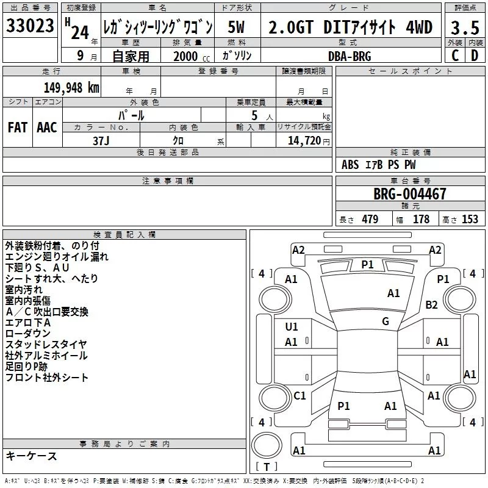Select the 純正装備 header
488x488 pixels.
pyautogui.click(x=410, y=152)
